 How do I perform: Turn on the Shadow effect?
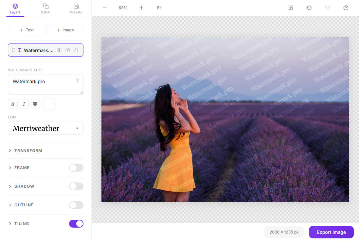(x=76, y=186)
